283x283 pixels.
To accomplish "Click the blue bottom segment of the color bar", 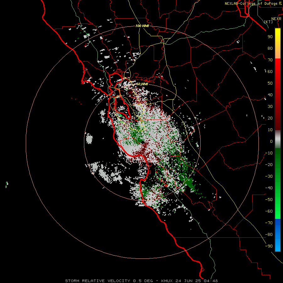I will [278, 235].
